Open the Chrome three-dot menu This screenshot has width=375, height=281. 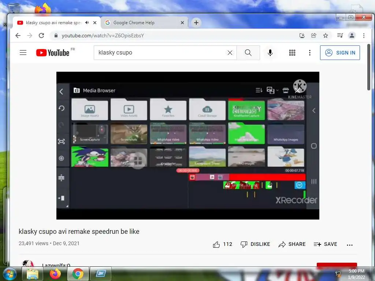click(364, 35)
